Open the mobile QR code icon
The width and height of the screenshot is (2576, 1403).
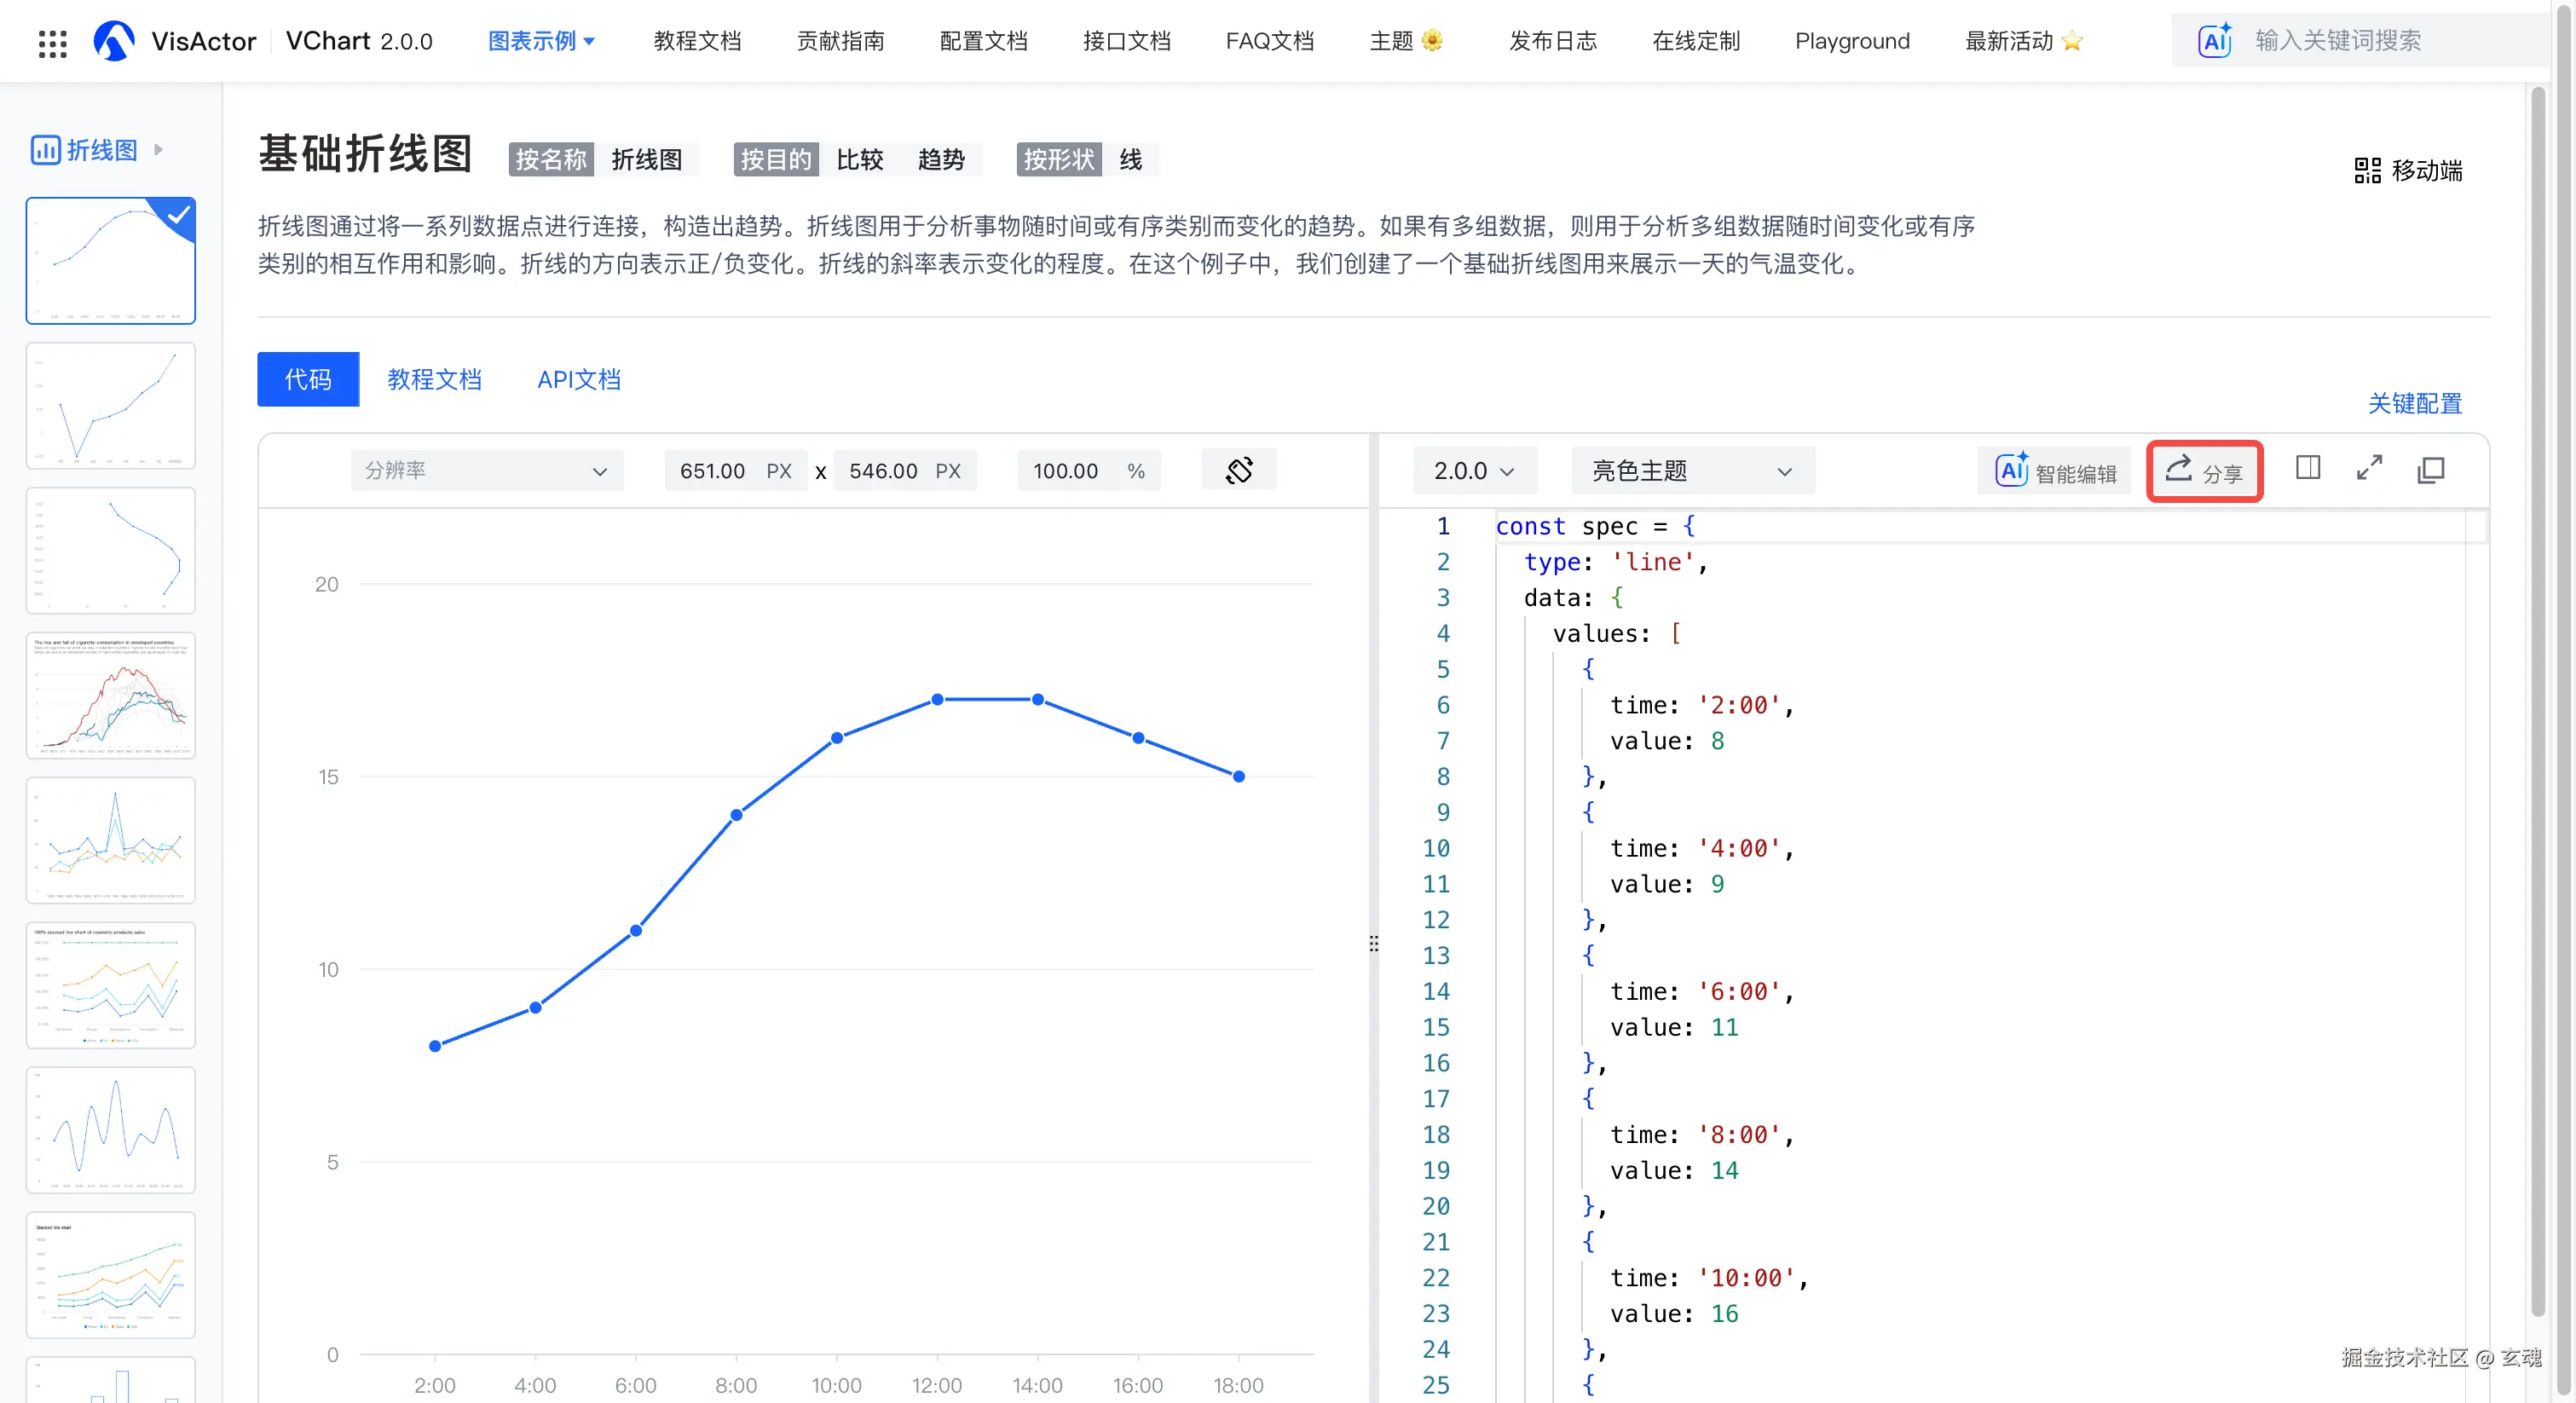(x=2367, y=170)
